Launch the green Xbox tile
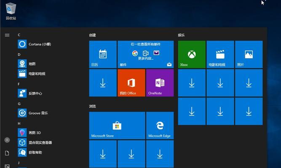This screenshot has height=168, width=281. (x=192, y=54)
